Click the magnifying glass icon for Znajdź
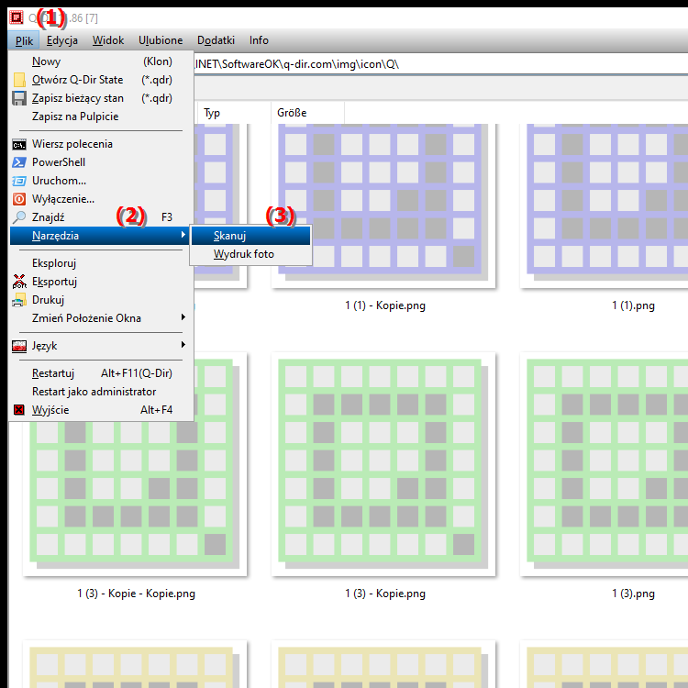This screenshot has height=688, width=688. (x=19, y=217)
